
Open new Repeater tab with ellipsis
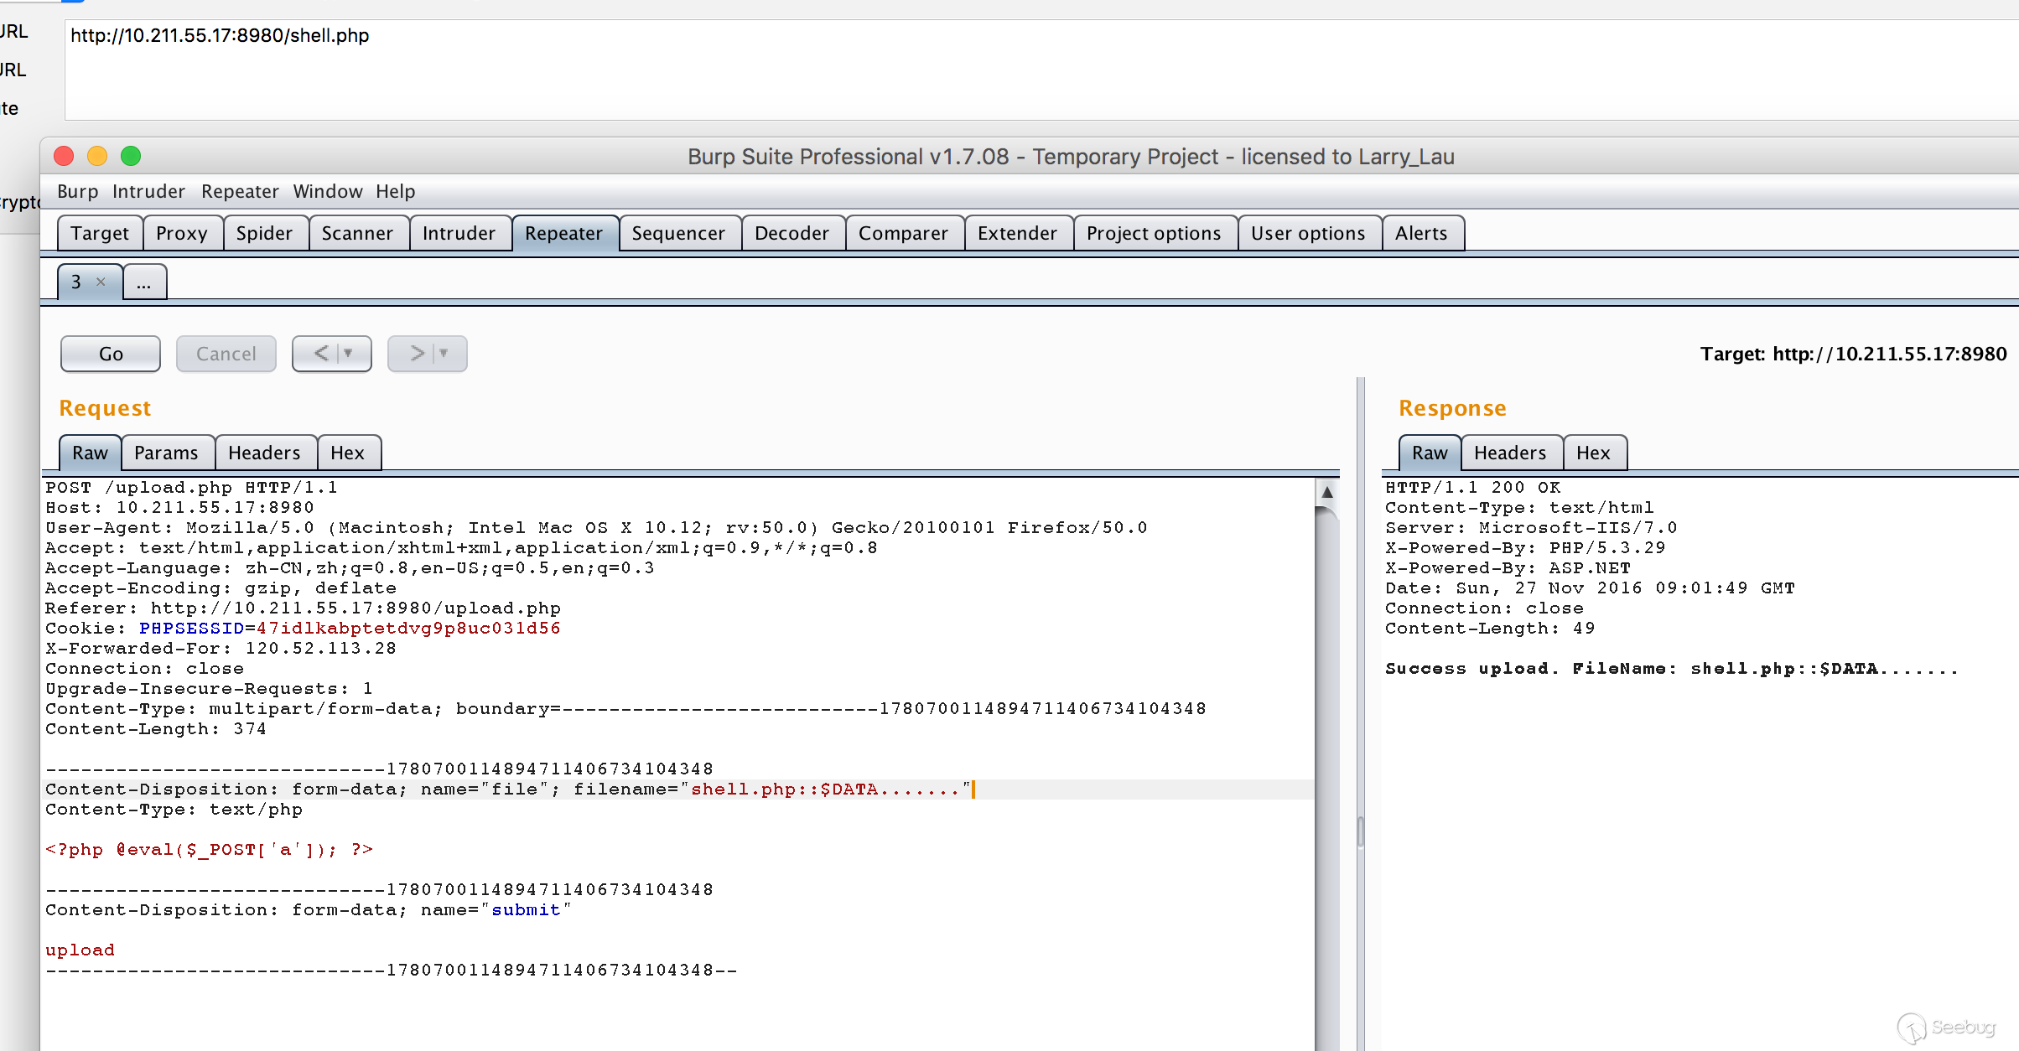click(x=144, y=282)
